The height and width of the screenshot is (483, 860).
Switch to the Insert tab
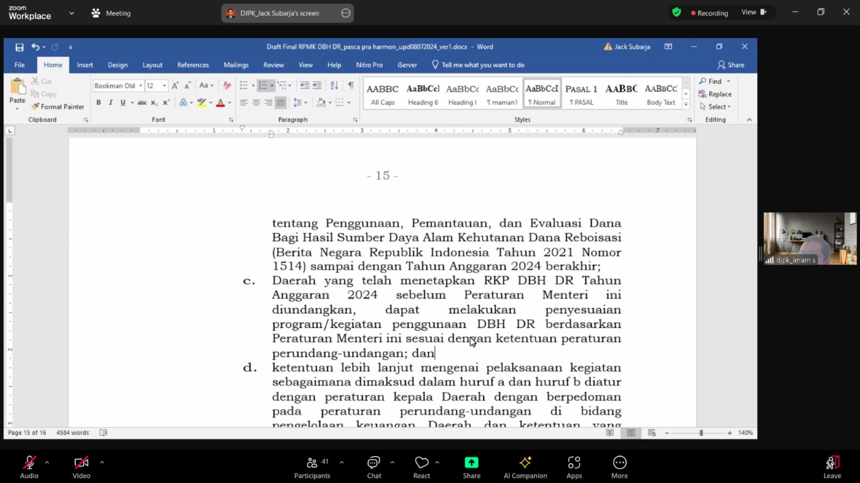(85, 65)
